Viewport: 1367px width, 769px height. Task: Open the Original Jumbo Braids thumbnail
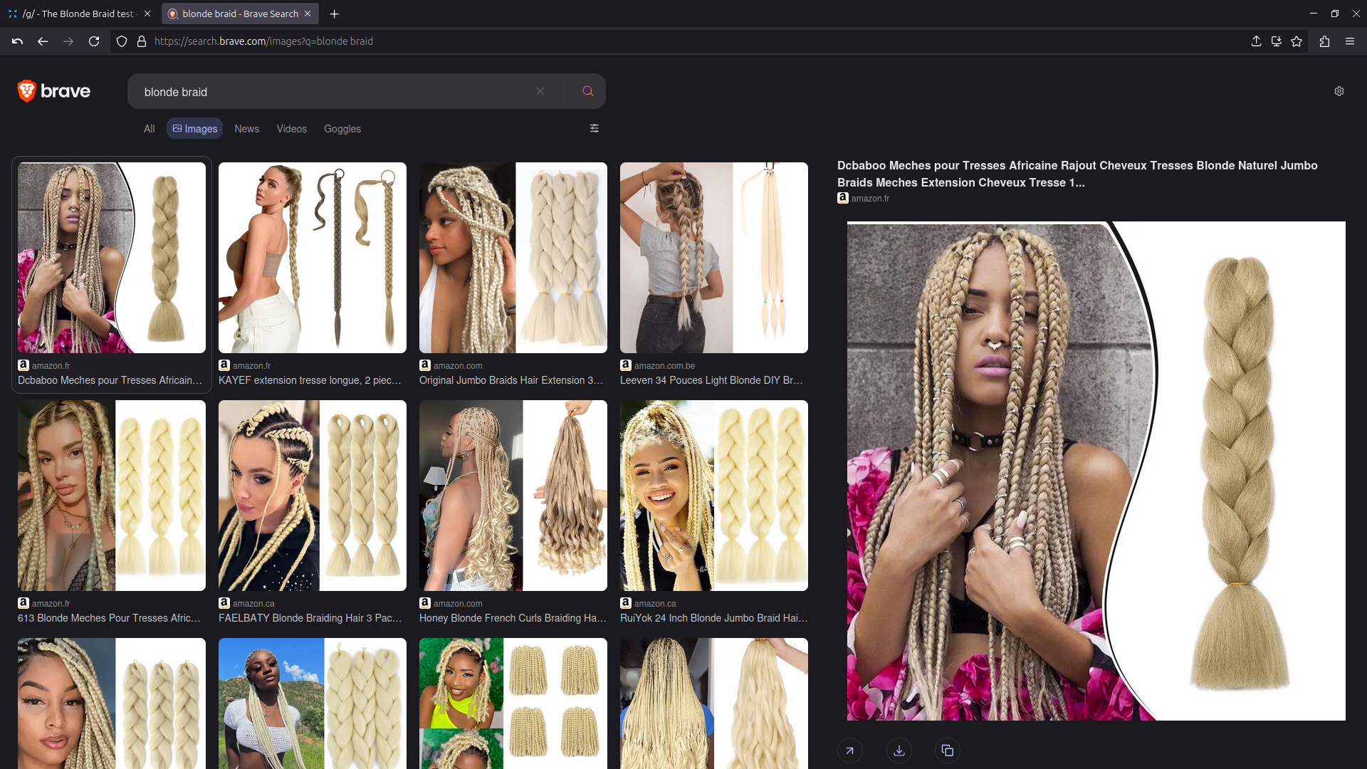click(x=513, y=258)
